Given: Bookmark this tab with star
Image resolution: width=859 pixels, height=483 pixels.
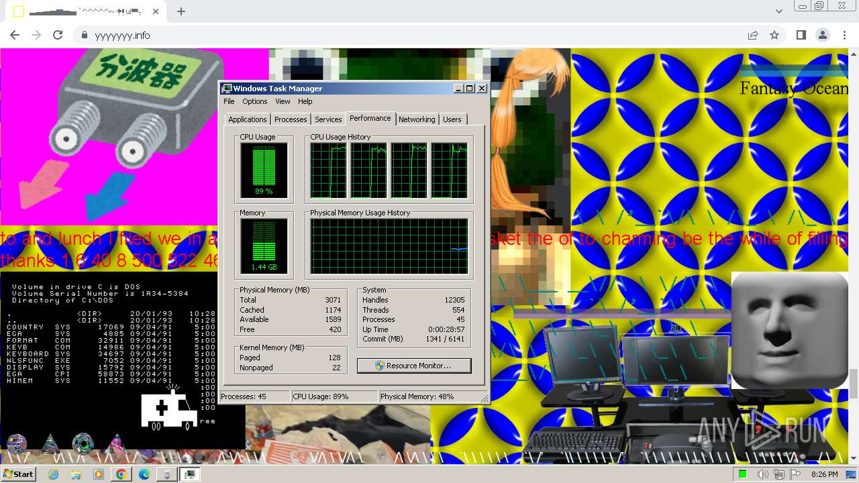Looking at the screenshot, I should (x=774, y=36).
